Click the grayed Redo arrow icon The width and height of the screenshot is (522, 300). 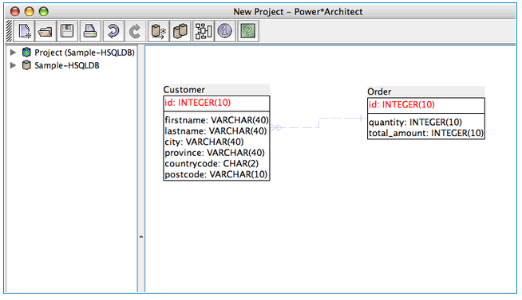(135, 31)
